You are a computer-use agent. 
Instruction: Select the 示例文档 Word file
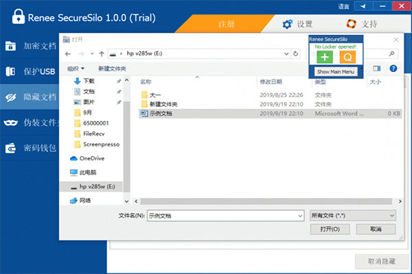tap(161, 113)
